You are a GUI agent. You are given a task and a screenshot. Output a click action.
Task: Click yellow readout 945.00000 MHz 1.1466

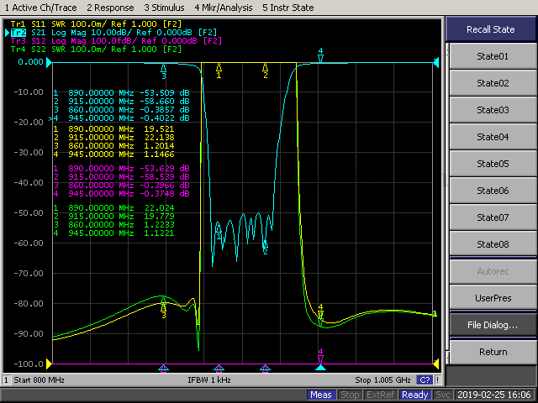[114, 154]
